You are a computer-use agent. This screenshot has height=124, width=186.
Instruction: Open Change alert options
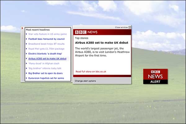click(85, 81)
